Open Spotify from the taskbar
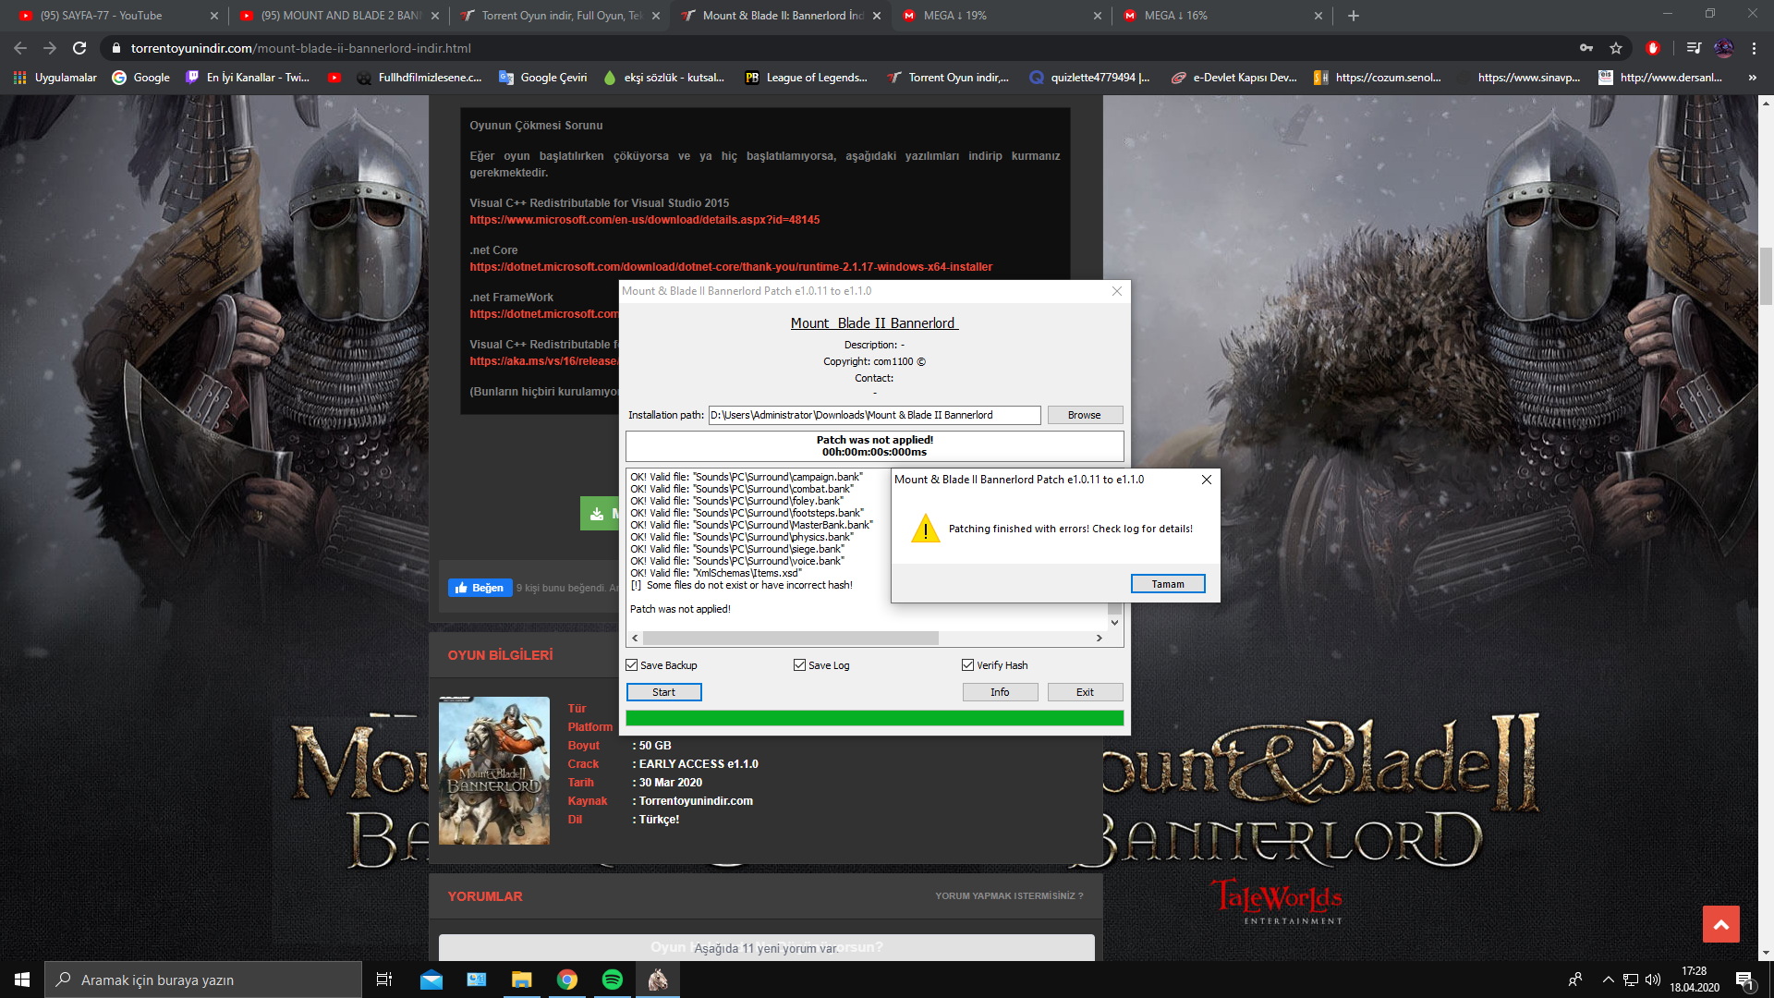1774x998 pixels. pyautogui.click(x=613, y=980)
